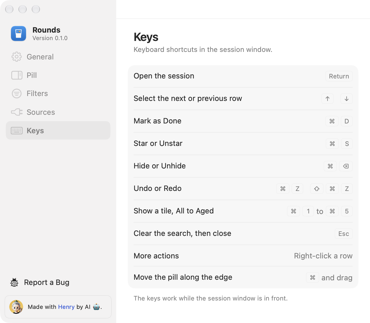This screenshot has width=370, height=323.
Task: Switch to the Sources tab
Action: point(58,112)
